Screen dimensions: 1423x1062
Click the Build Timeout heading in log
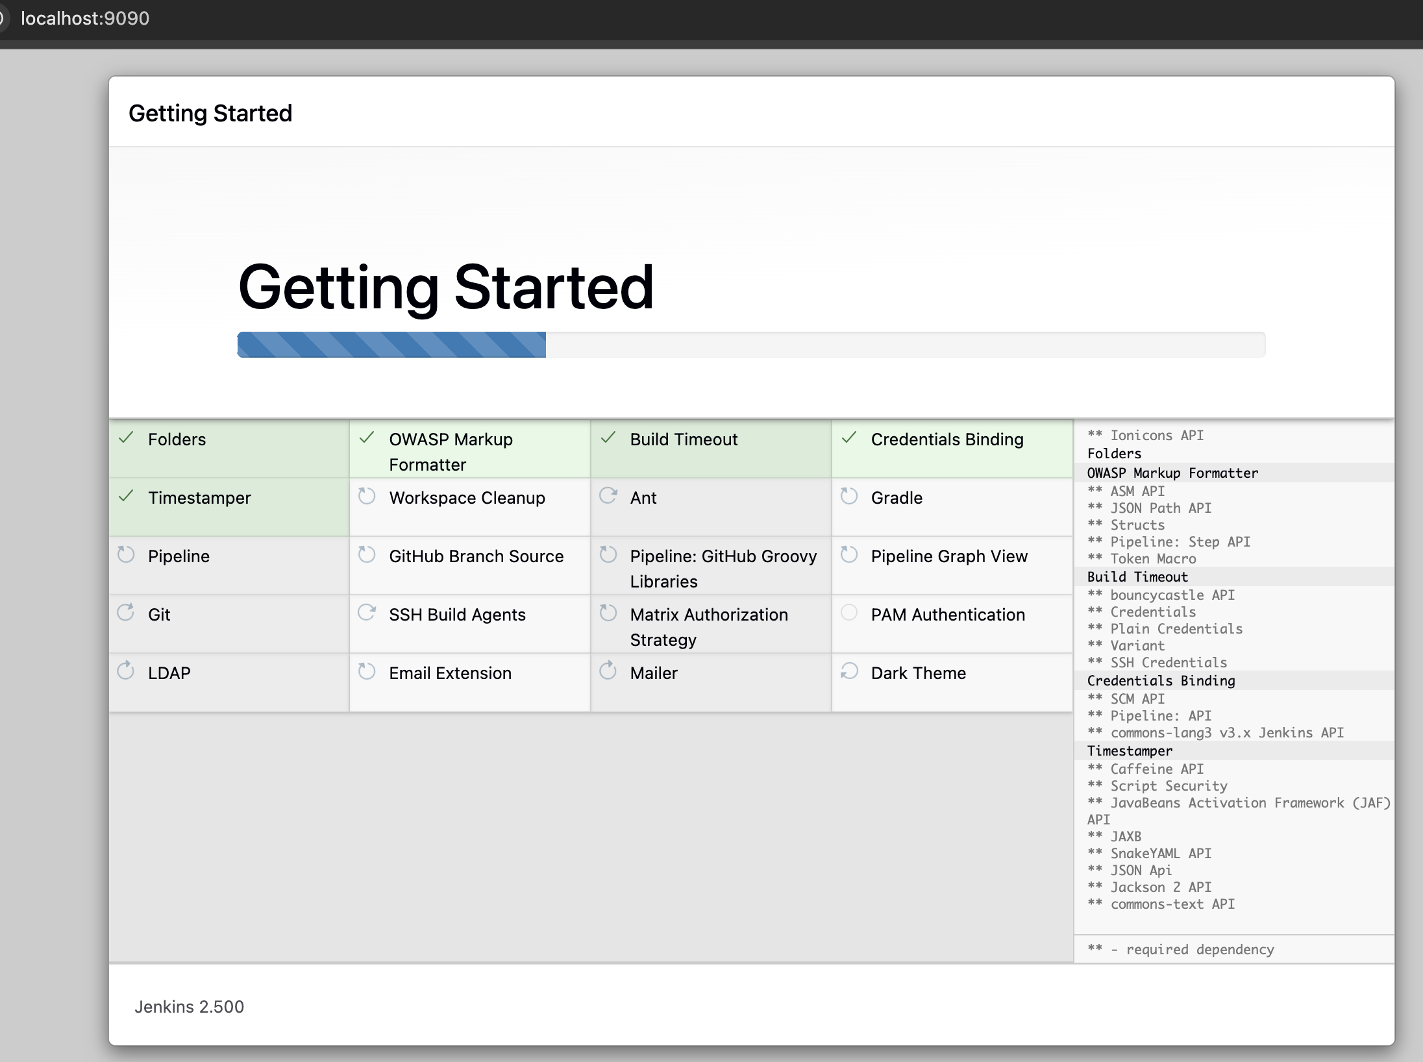[x=1137, y=577]
